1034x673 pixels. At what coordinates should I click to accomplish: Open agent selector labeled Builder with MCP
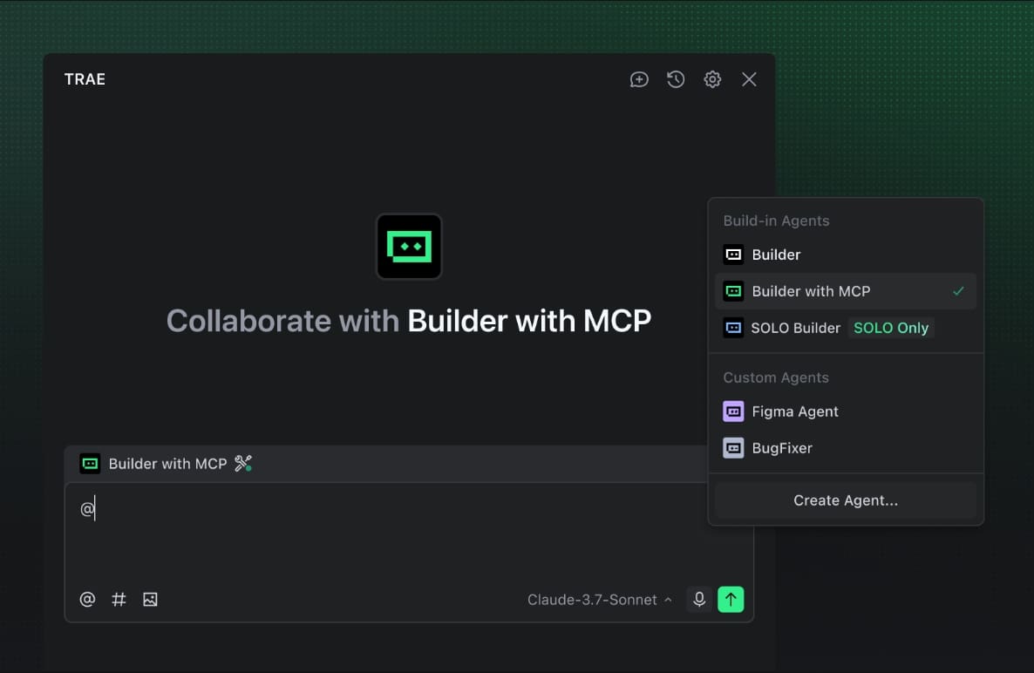pos(167,464)
